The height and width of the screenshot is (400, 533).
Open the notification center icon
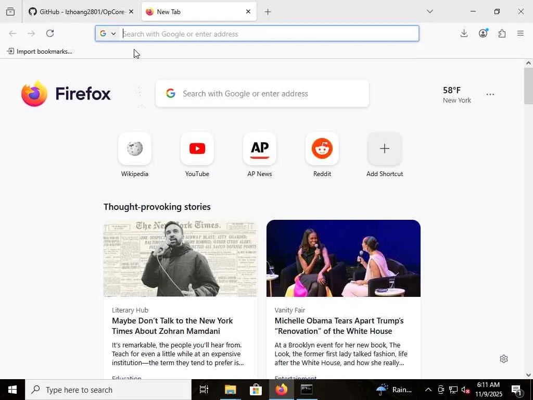point(517,390)
